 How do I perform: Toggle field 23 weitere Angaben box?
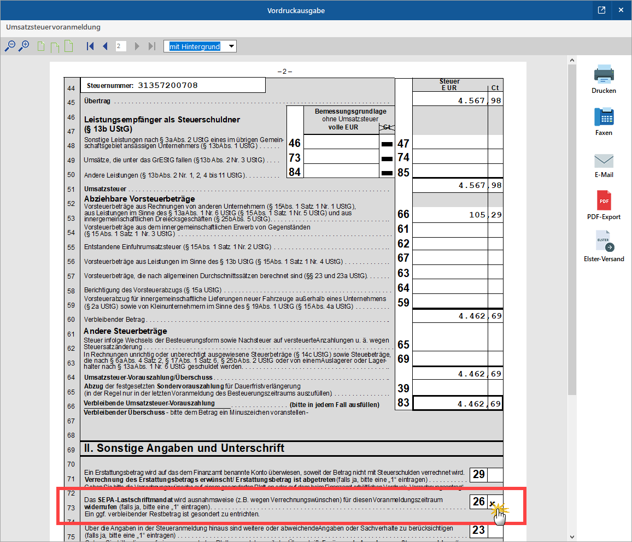click(x=495, y=531)
